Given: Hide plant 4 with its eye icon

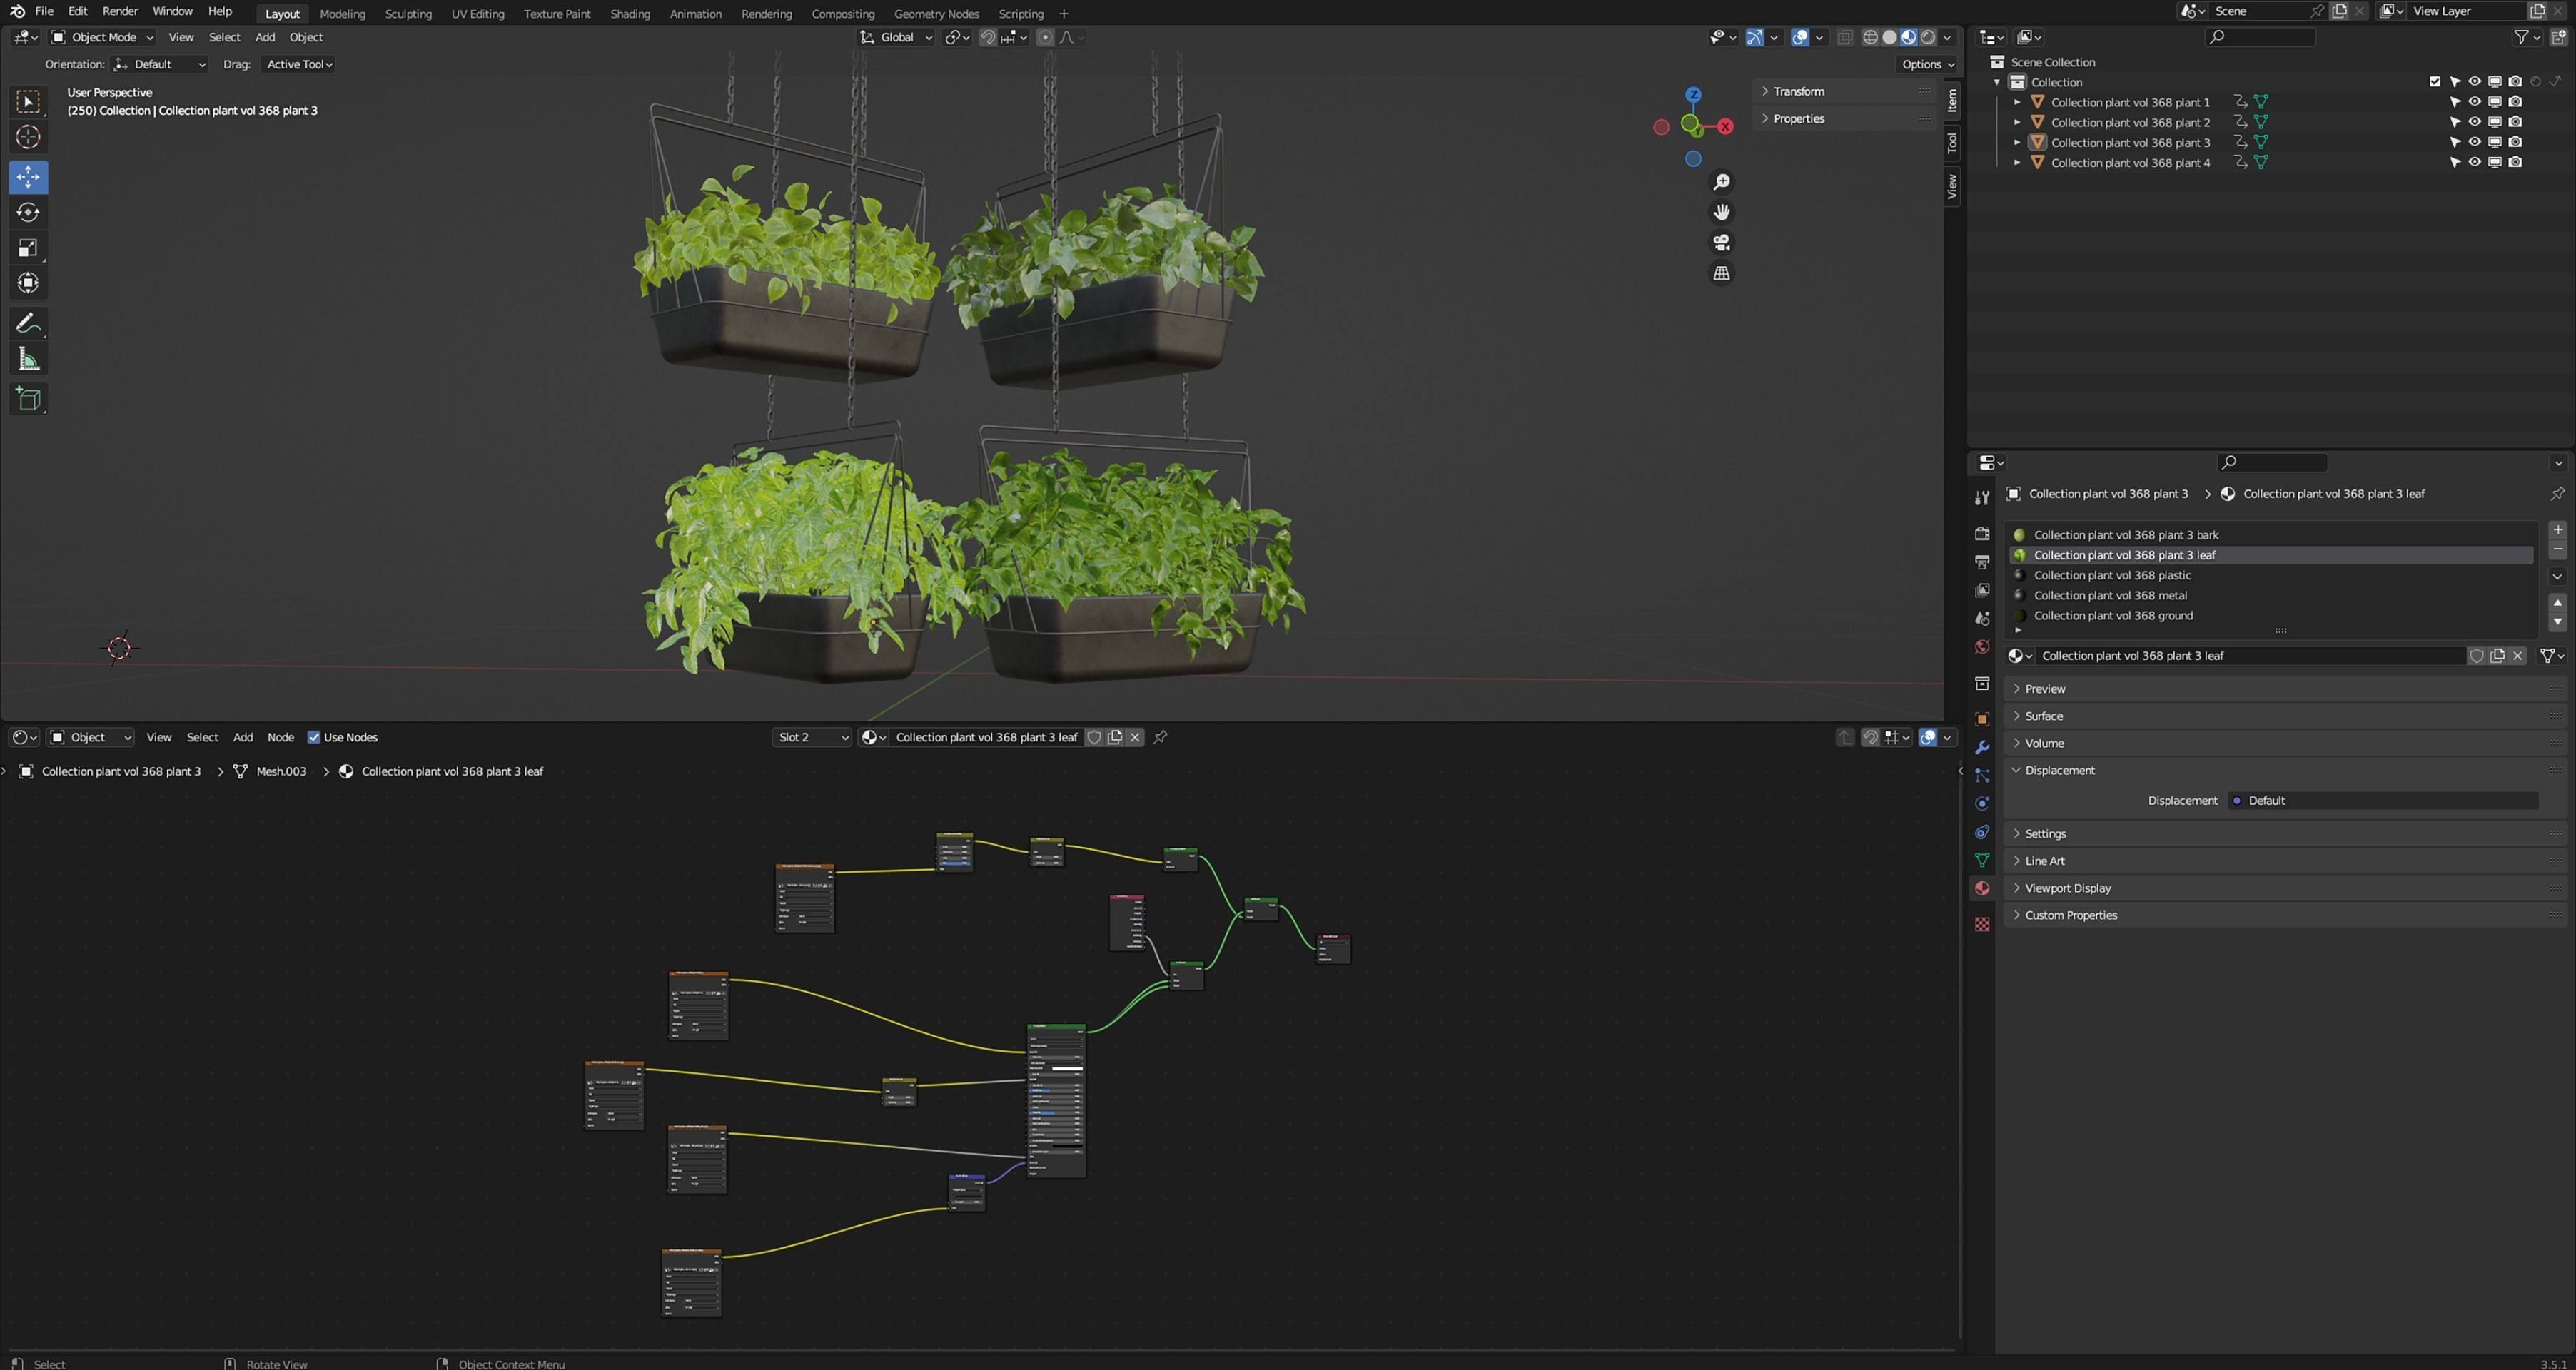Looking at the screenshot, I should click(2475, 162).
